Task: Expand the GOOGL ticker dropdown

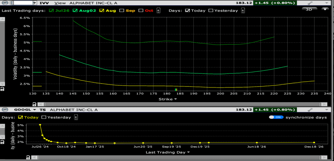Action: coord(34,110)
